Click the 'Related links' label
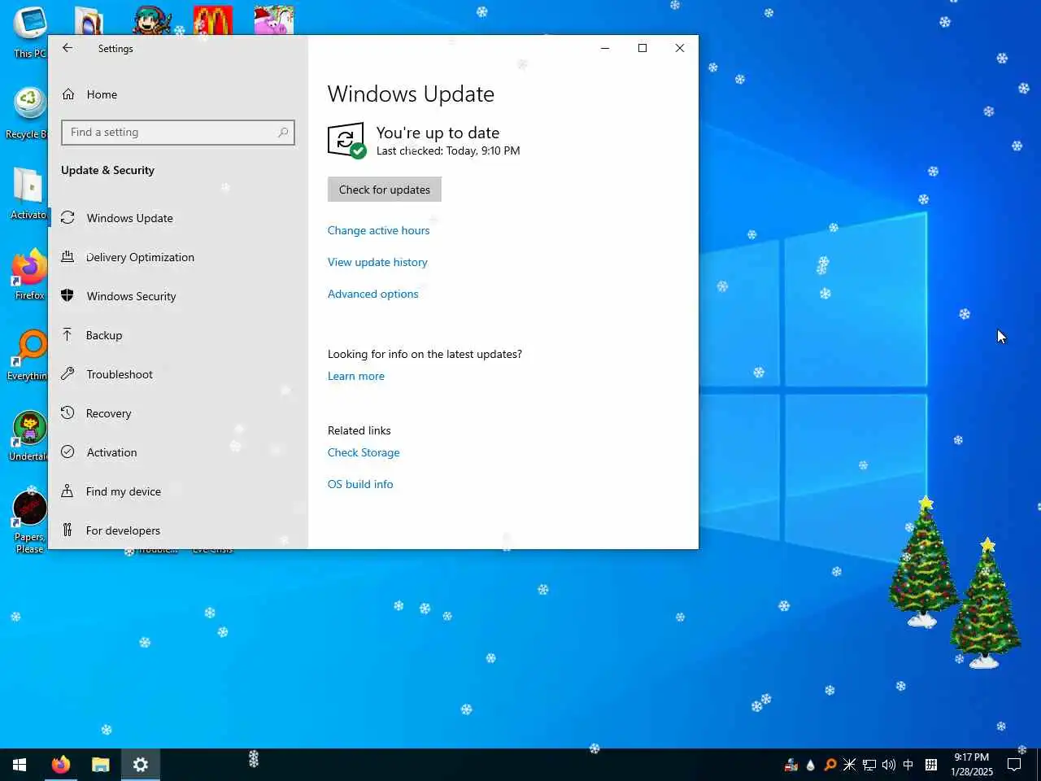The height and width of the screenshot is (781, 1041). pos(359,430)
